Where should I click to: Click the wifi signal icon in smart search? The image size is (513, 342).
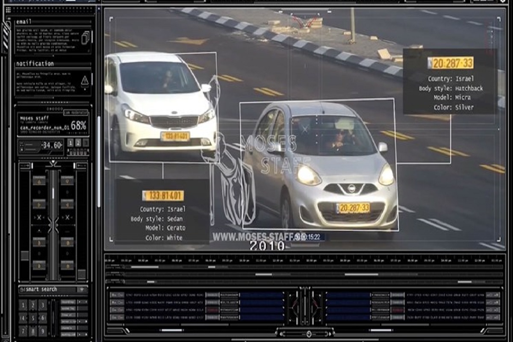tap(81, 289)
